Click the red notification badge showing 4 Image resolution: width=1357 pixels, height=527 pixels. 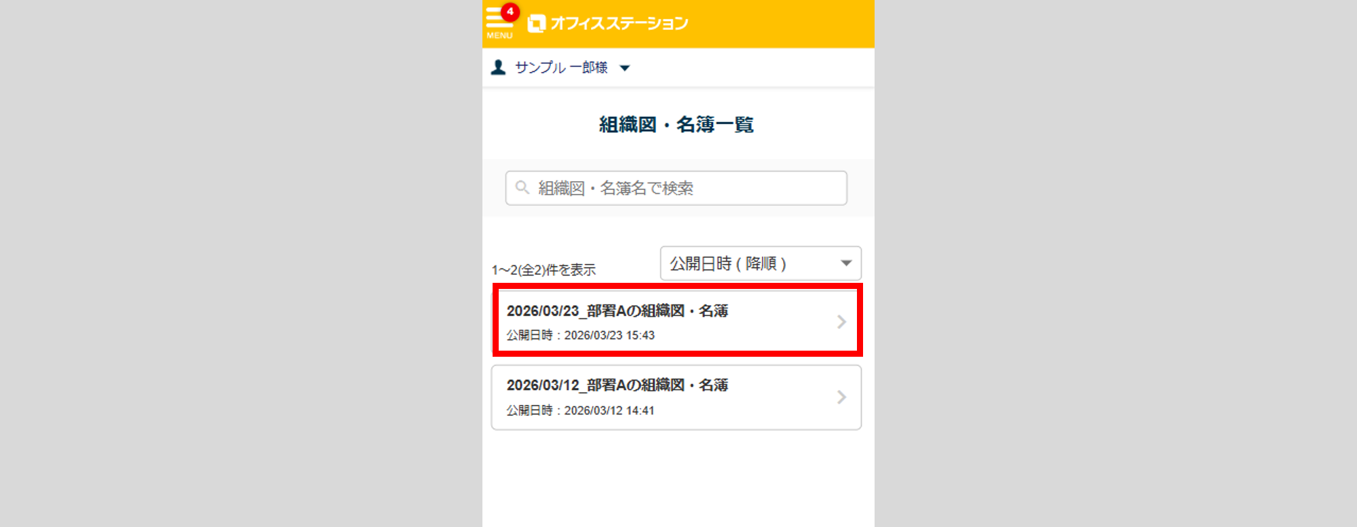510,12
